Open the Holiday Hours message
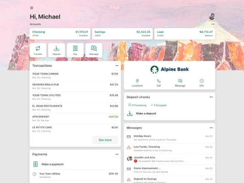This screenshot has height=183, width=244. point(169,138)
